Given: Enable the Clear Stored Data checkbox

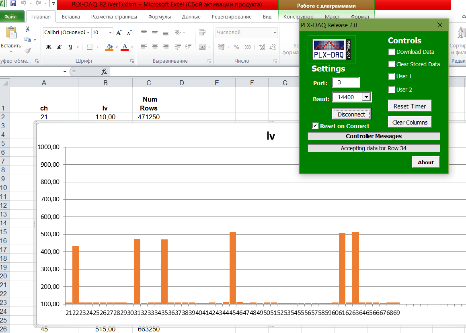Looking at the screenshot, I should coord(392,64).
